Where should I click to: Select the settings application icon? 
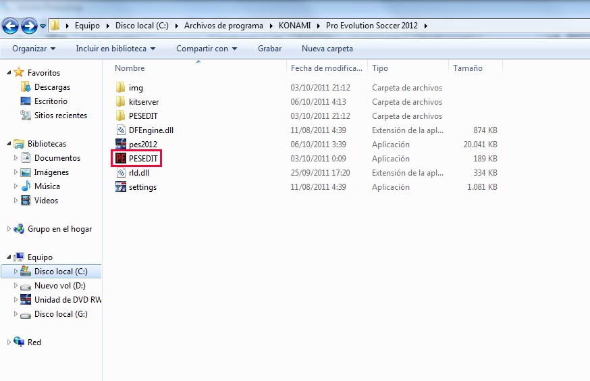[x=120, y=186]
